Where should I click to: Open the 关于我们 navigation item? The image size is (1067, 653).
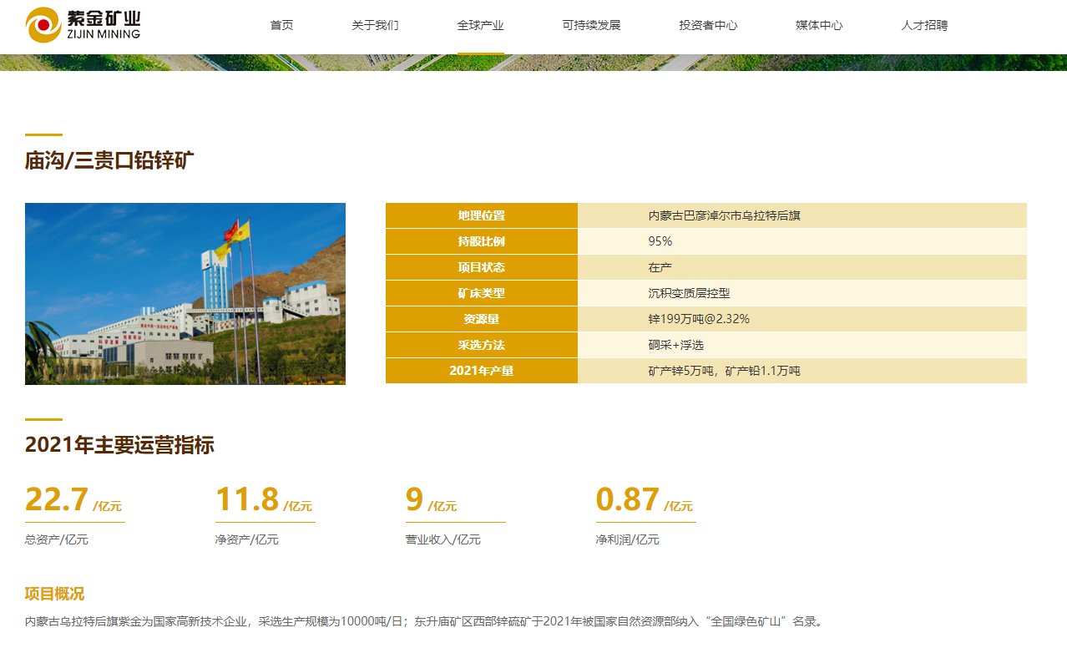(375, 25)
